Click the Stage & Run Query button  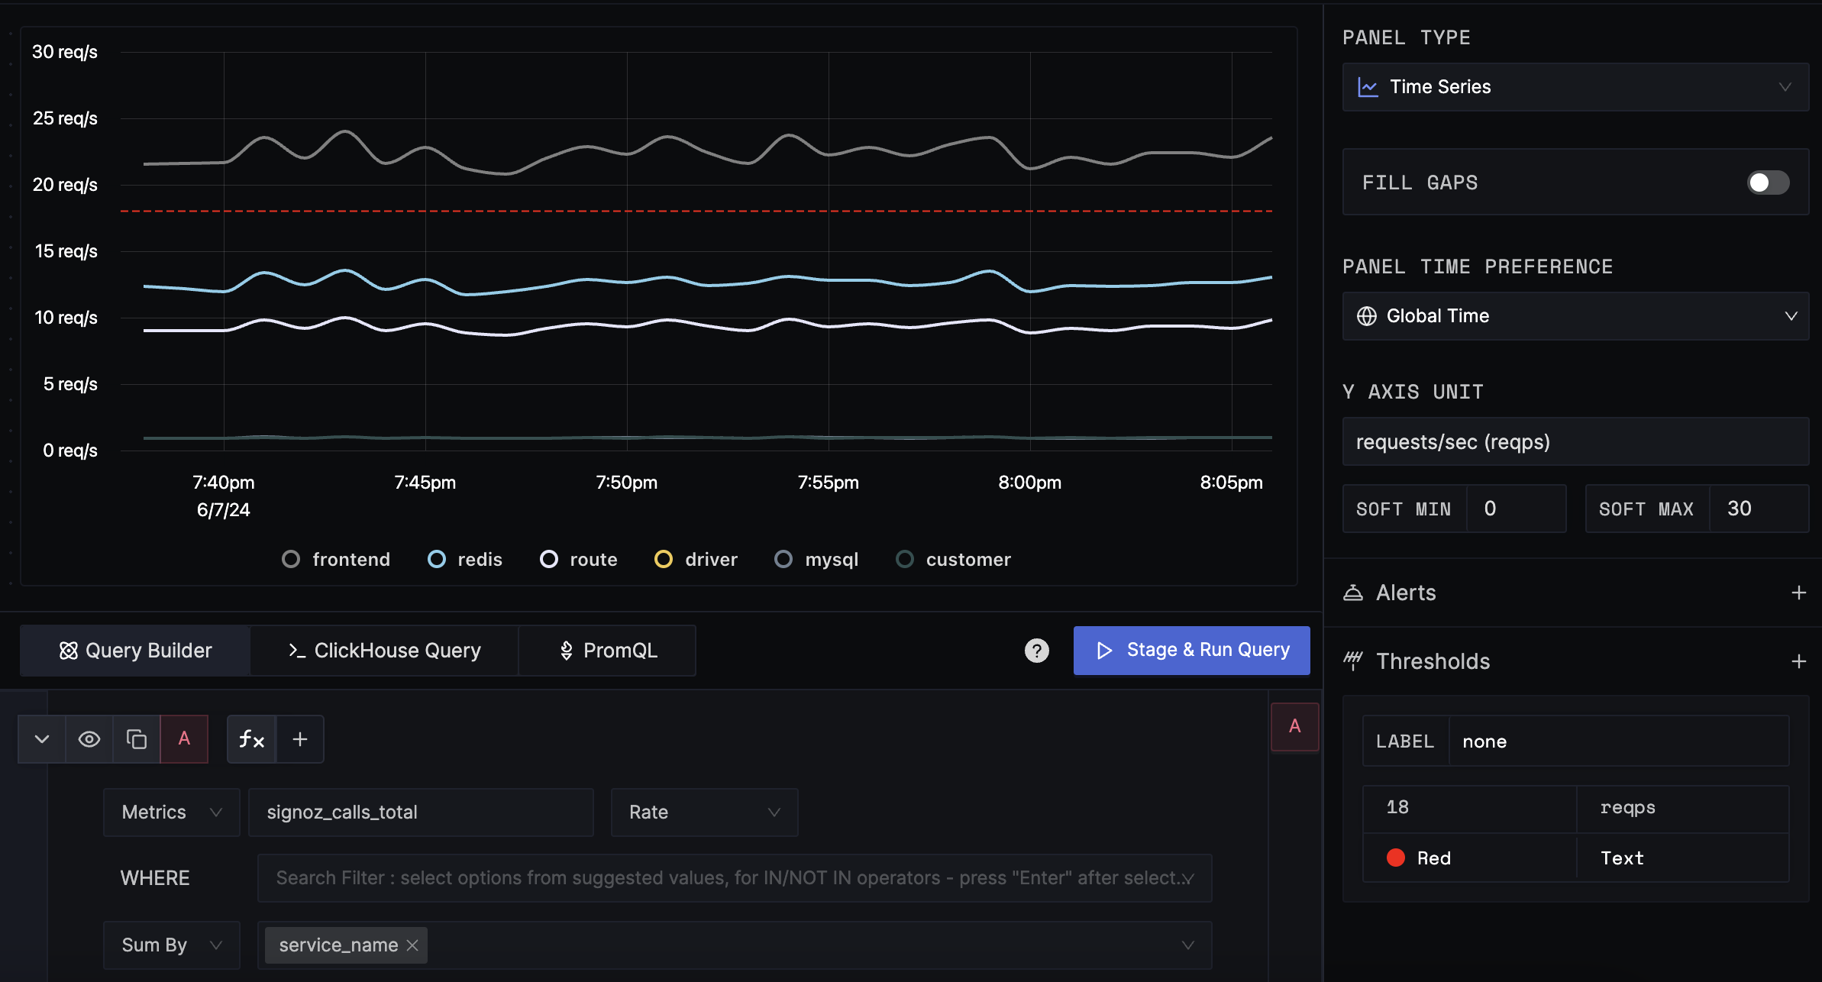(1192, 649)
